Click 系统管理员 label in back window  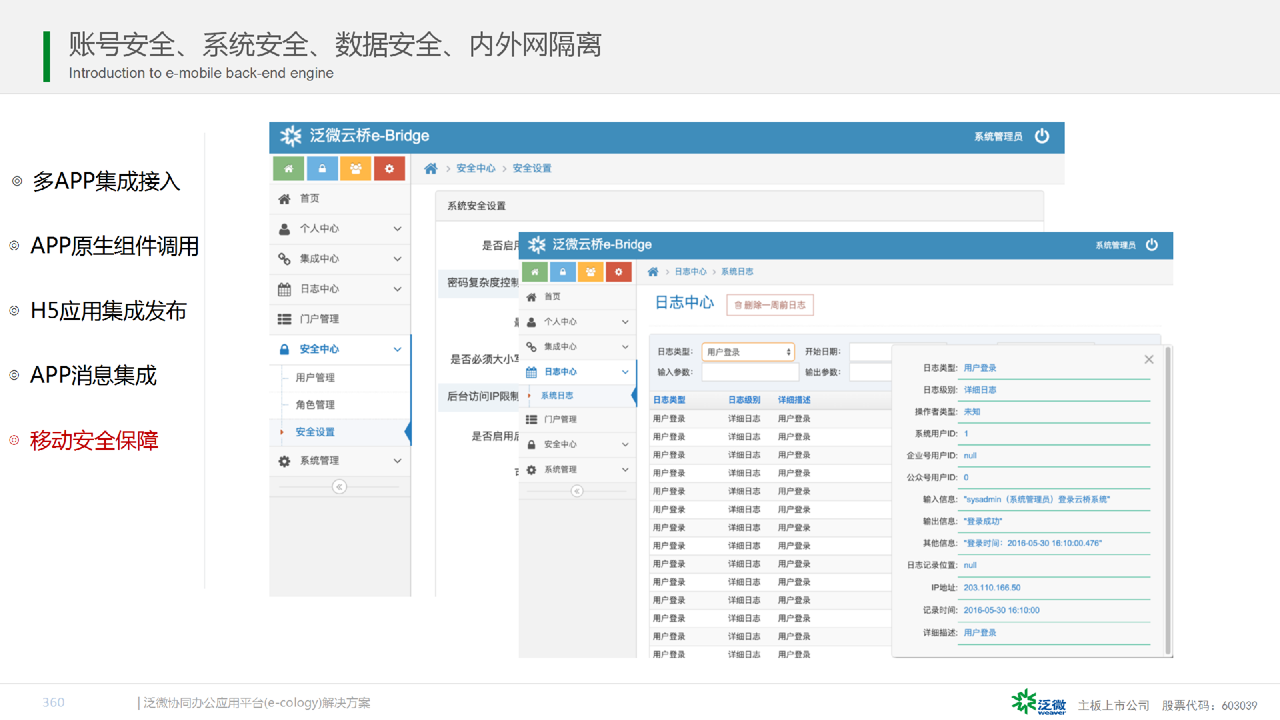pos(998,137)
